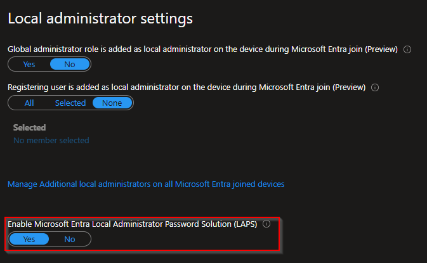Click the 'Local administrator settings' page heading

click(x=100, y=18)
